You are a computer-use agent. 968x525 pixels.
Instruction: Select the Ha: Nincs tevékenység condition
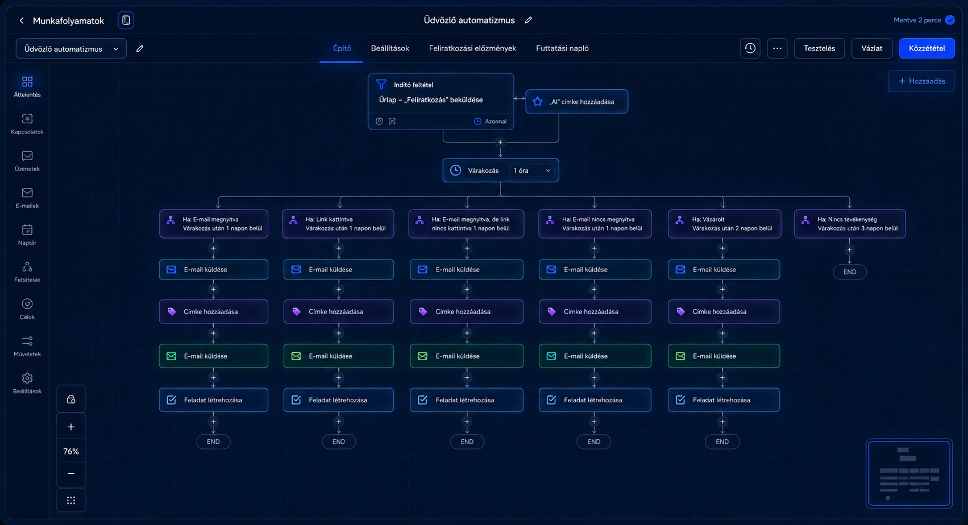[850, 224]
